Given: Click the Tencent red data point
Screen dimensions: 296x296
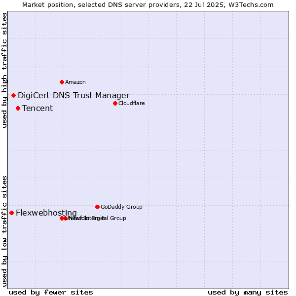Looking at the screenshot, I should 18,109.
